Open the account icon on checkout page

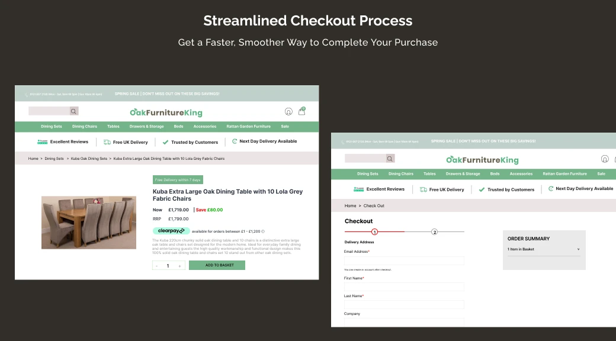(605, 159)
